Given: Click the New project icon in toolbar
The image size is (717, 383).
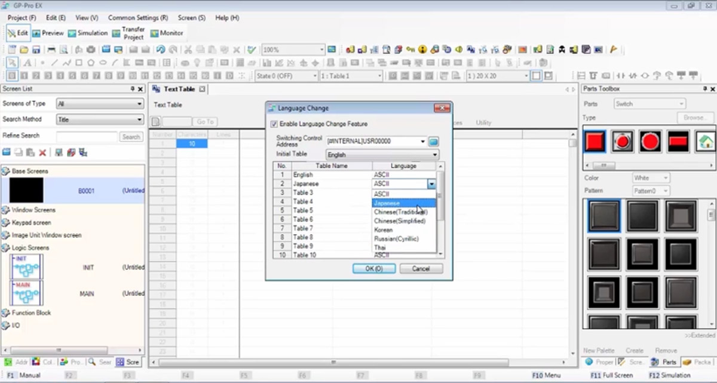Looking at the screenshot, I should (11, 50).
